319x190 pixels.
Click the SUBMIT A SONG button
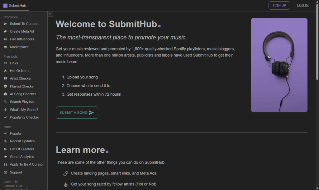tap(77, 113)
